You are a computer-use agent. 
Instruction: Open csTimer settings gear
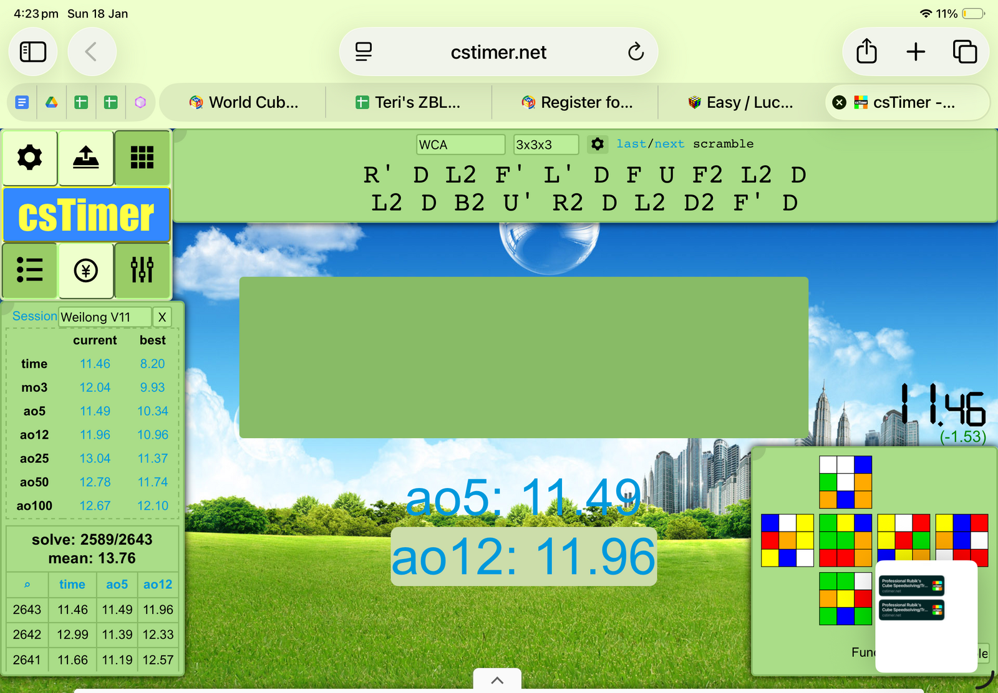tap(30, 158)
